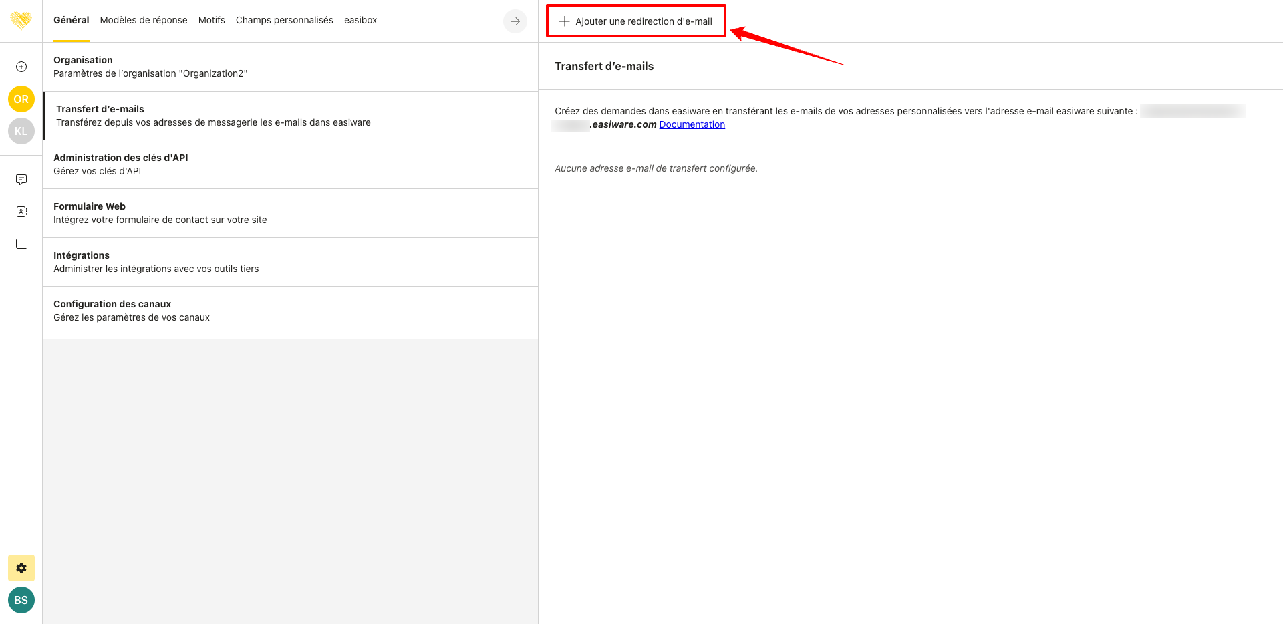Open the BS user profile avatar

pos(21,600)
